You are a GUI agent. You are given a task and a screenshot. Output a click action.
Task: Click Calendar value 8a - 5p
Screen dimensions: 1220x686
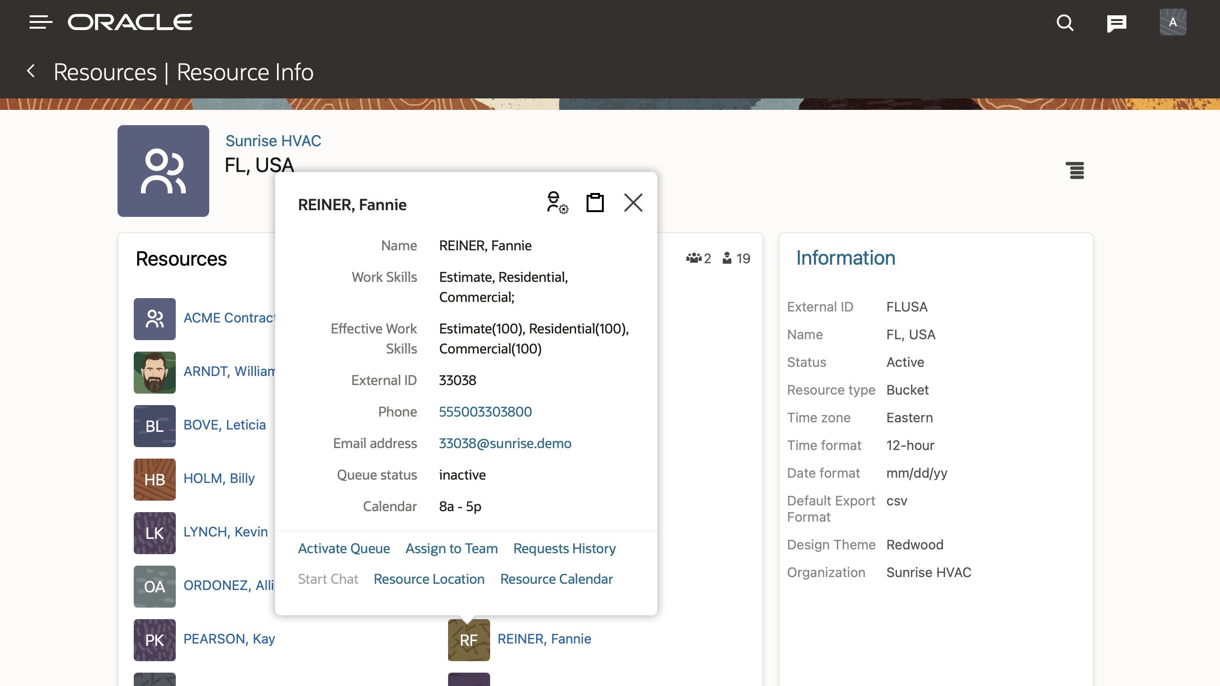coord(460,506)
